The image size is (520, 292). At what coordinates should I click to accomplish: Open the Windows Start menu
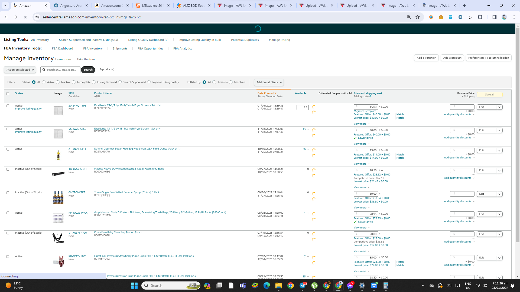[x=134, y=286]
